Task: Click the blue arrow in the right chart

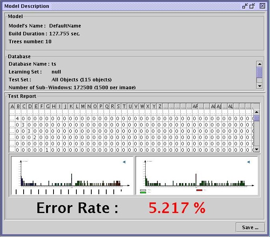Action: coord(248,162)
